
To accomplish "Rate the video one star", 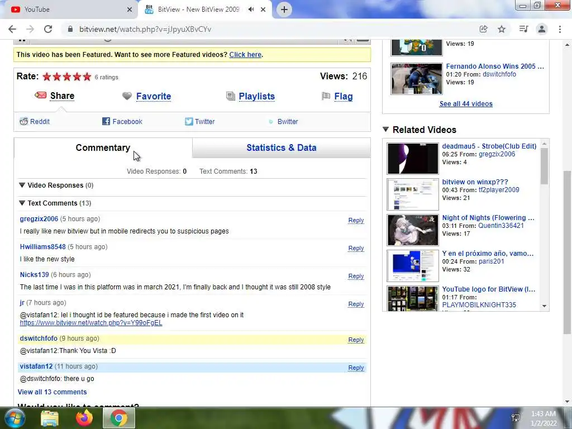I will click(47, 77).
